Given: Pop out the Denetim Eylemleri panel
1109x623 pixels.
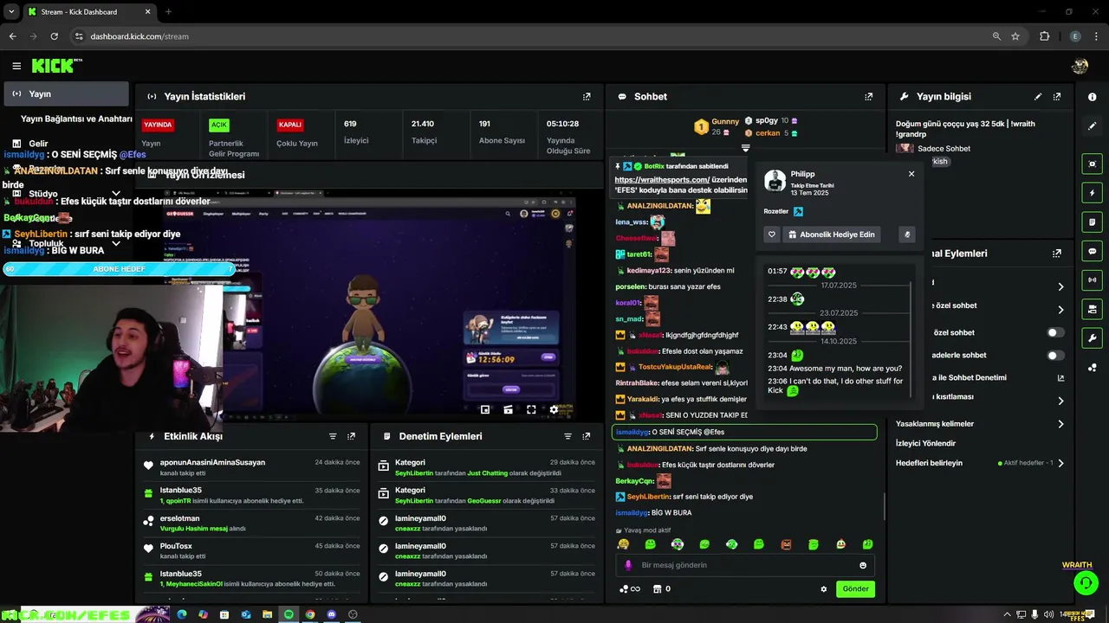Looking at the screenshot, I should point(587,437).
